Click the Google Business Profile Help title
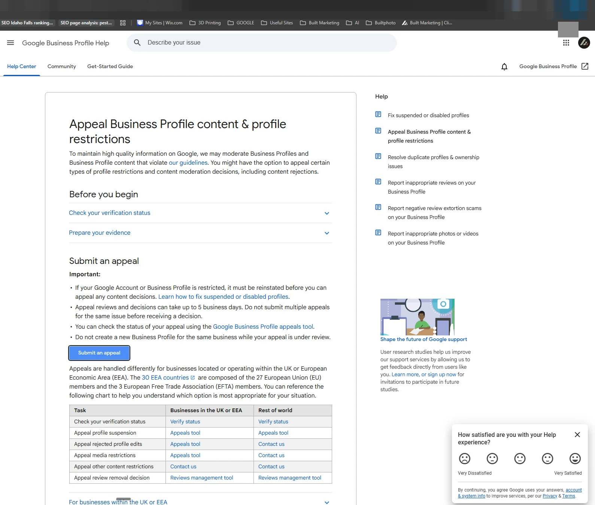Screen dimensions: 595x505 coord(66,43)
